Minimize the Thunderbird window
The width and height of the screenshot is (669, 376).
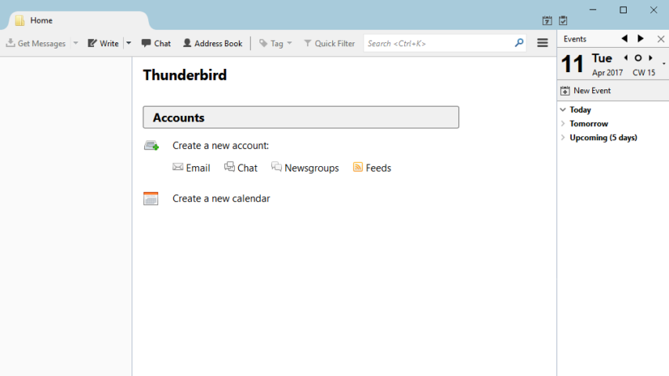(x=593, y=10)
